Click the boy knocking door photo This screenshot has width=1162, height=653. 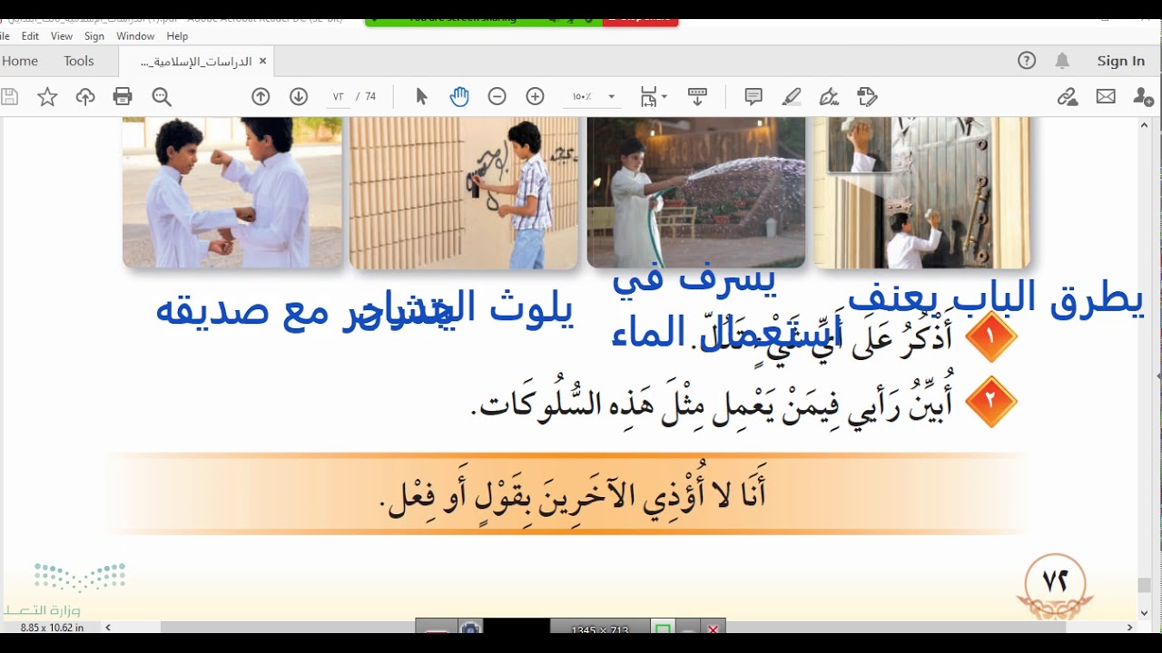pyautogui.click(x=921, y=191)
